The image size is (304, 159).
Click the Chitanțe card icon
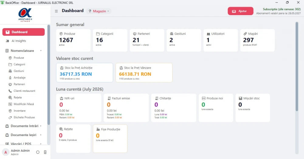157,98
